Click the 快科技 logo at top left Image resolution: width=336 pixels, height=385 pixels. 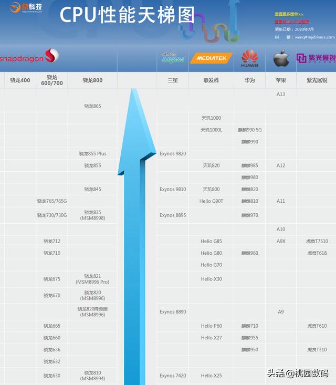[x=26, y=7]
